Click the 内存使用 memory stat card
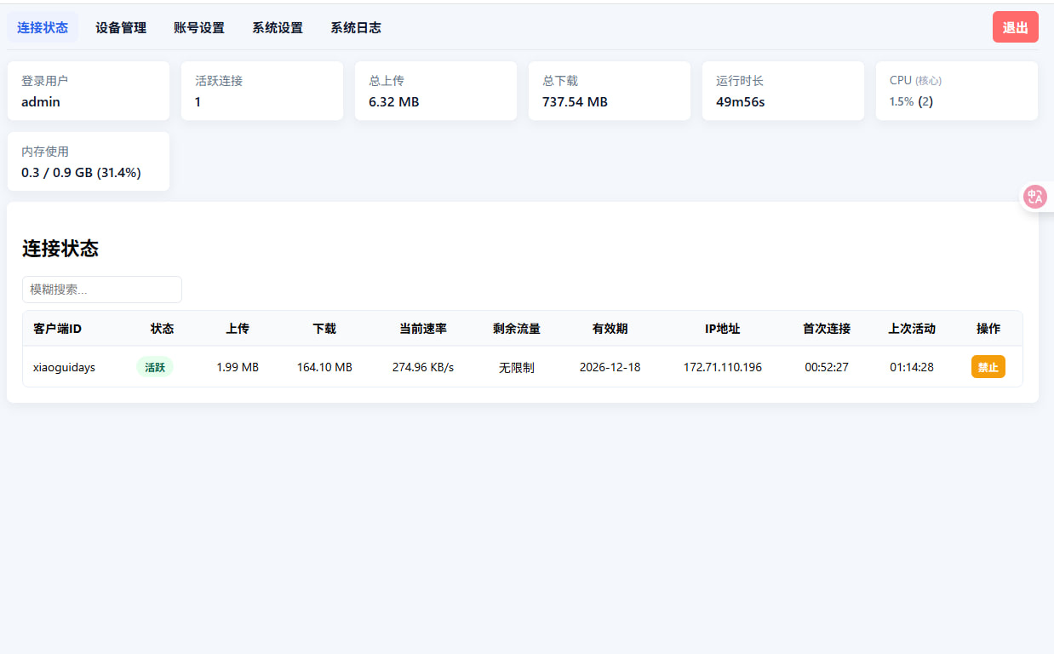The image size is (1054, 654). coord(89,162)
